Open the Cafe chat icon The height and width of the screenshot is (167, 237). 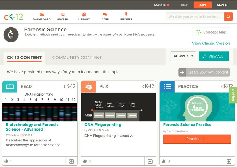105,15
